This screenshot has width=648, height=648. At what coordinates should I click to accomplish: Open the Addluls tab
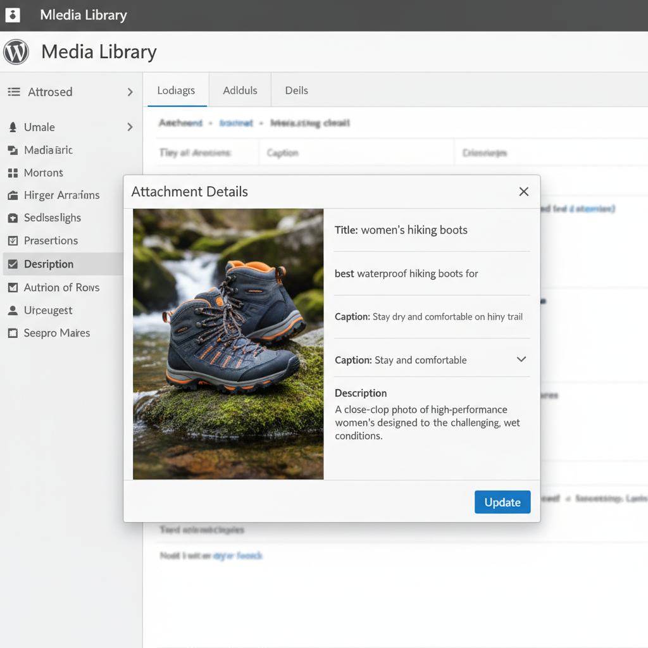coord(240,90)
